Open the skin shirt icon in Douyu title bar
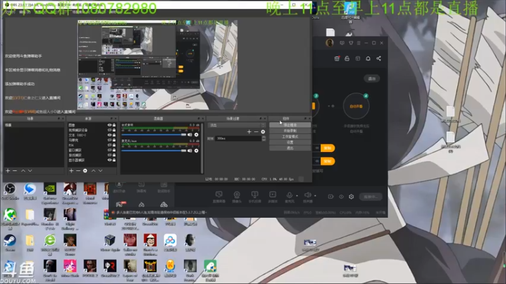506x284 pixels. click(x=351, y=43)
